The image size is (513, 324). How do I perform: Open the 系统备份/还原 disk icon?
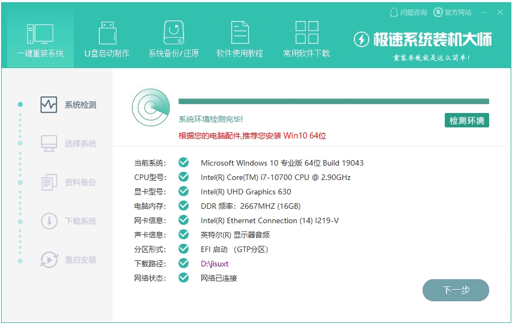[174, 32]
